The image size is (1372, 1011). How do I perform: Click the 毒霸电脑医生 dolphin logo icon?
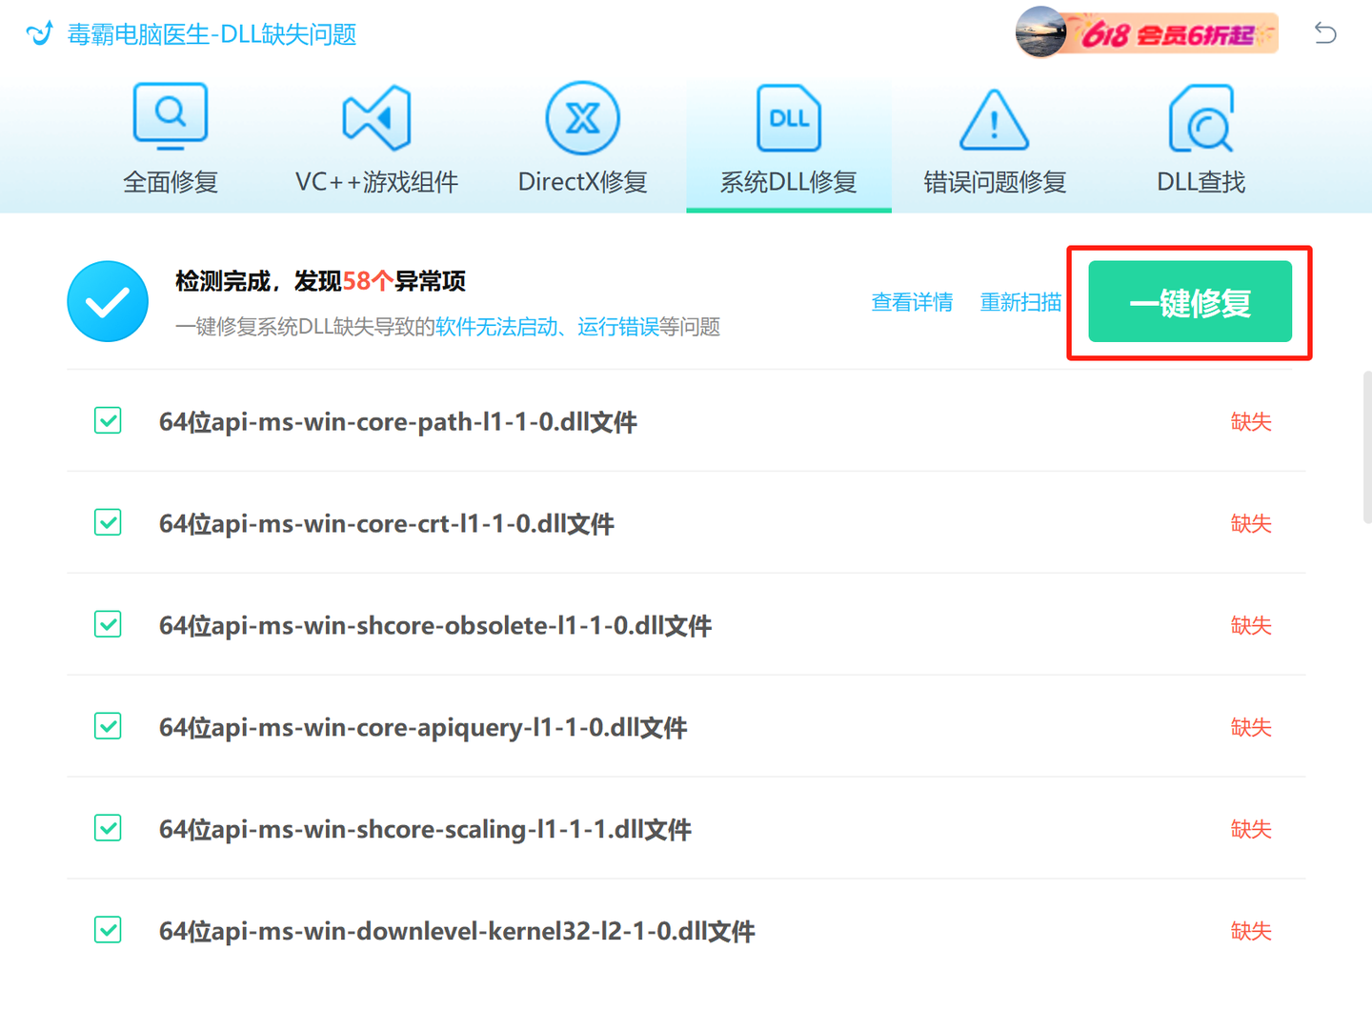38,32
